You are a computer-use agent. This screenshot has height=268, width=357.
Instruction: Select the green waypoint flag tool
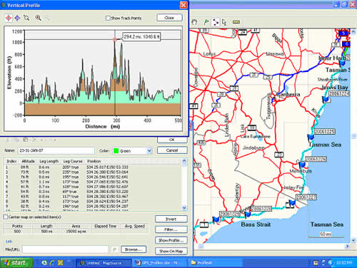click(206, 22)
